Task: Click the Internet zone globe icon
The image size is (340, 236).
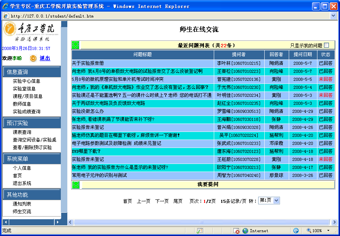Action: click(246, 231)
